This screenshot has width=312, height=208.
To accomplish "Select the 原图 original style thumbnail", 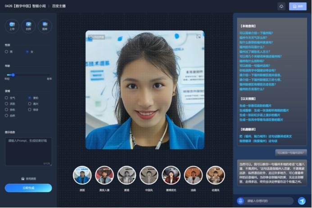I will click(x=82, y=175).
